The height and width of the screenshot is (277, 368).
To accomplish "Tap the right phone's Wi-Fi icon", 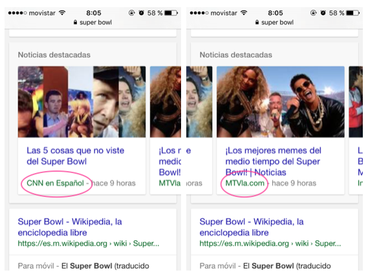I will click(x=244, y=13).
